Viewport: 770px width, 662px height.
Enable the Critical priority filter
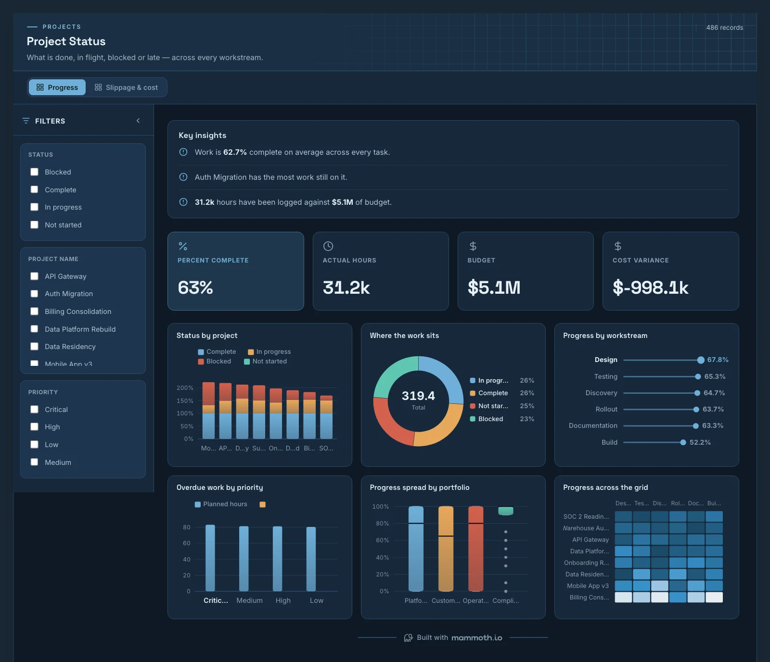pos(34,409)
